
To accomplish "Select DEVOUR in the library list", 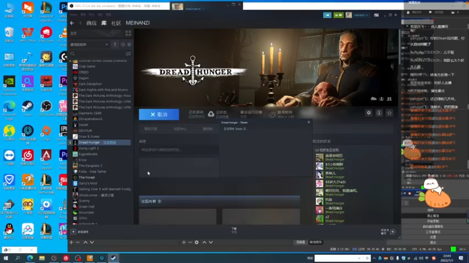I will pyautogui.click(x=85, y=130).
